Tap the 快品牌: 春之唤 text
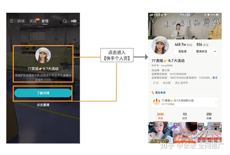Viewport: 230px width, 155px height. (161, 70)
